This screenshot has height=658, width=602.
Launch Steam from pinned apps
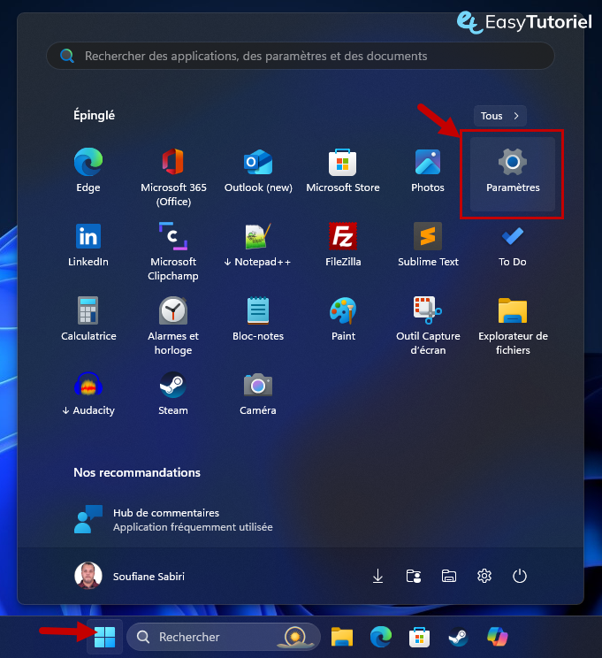(173, 393)
